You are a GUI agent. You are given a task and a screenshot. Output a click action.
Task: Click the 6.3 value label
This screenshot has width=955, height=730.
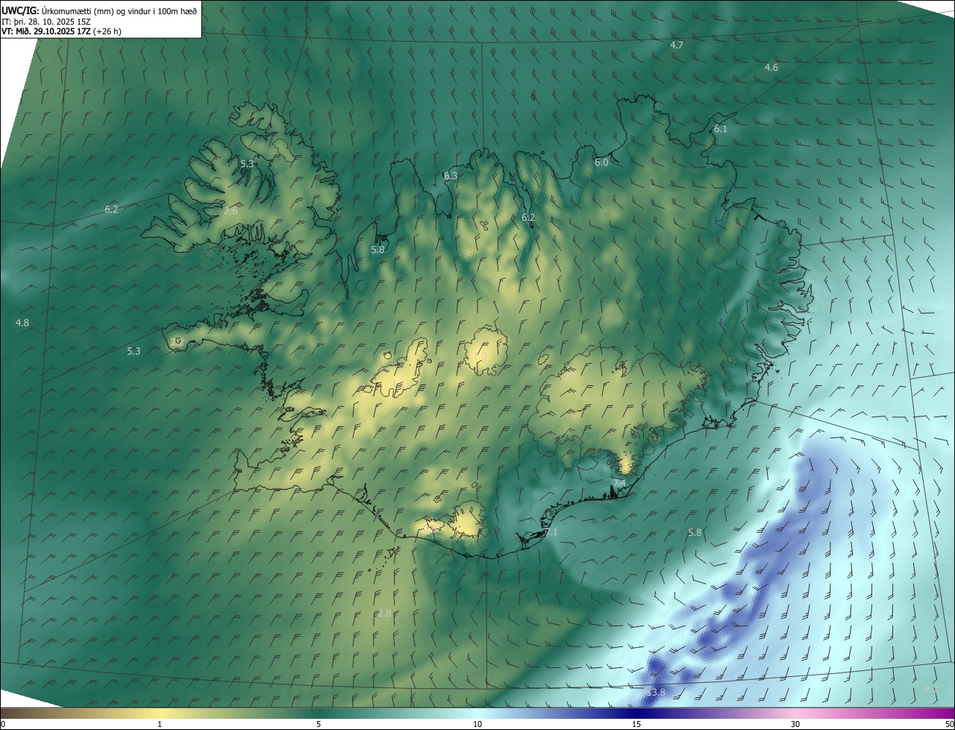click(x=451, y=176)
